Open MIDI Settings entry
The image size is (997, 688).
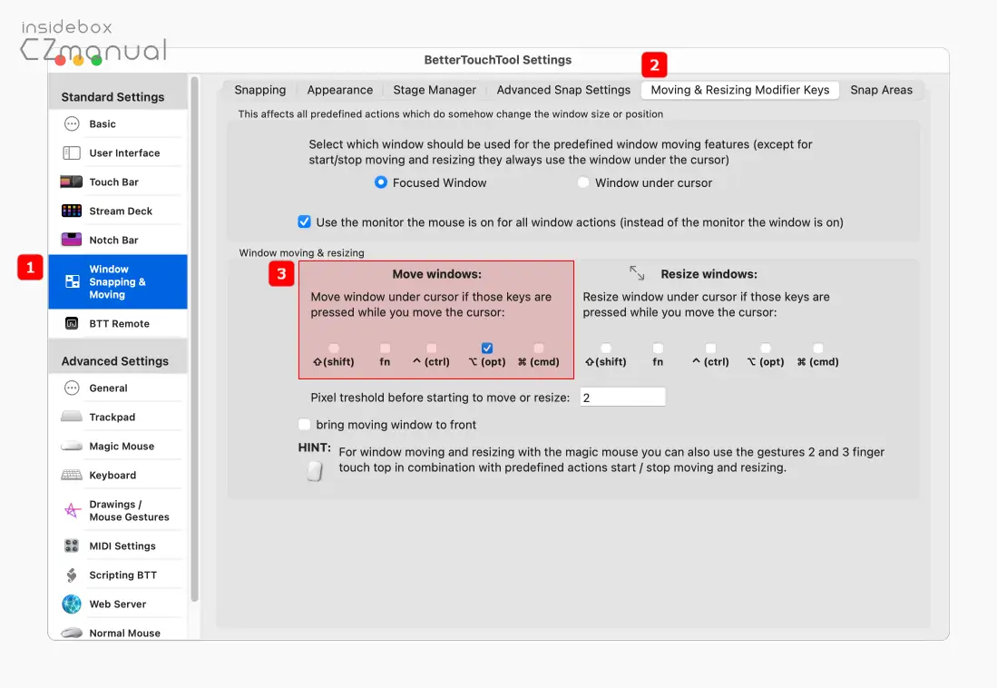(118, 545)
